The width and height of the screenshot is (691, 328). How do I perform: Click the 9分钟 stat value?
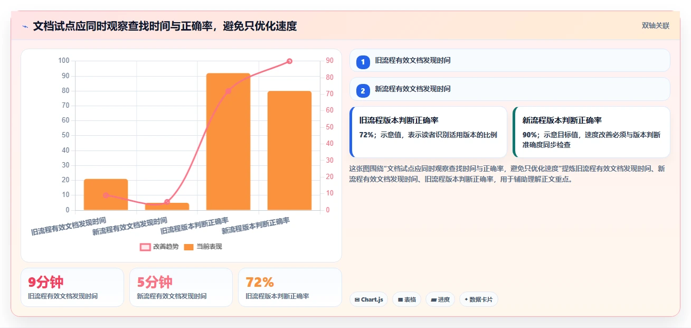coord(46,282)
